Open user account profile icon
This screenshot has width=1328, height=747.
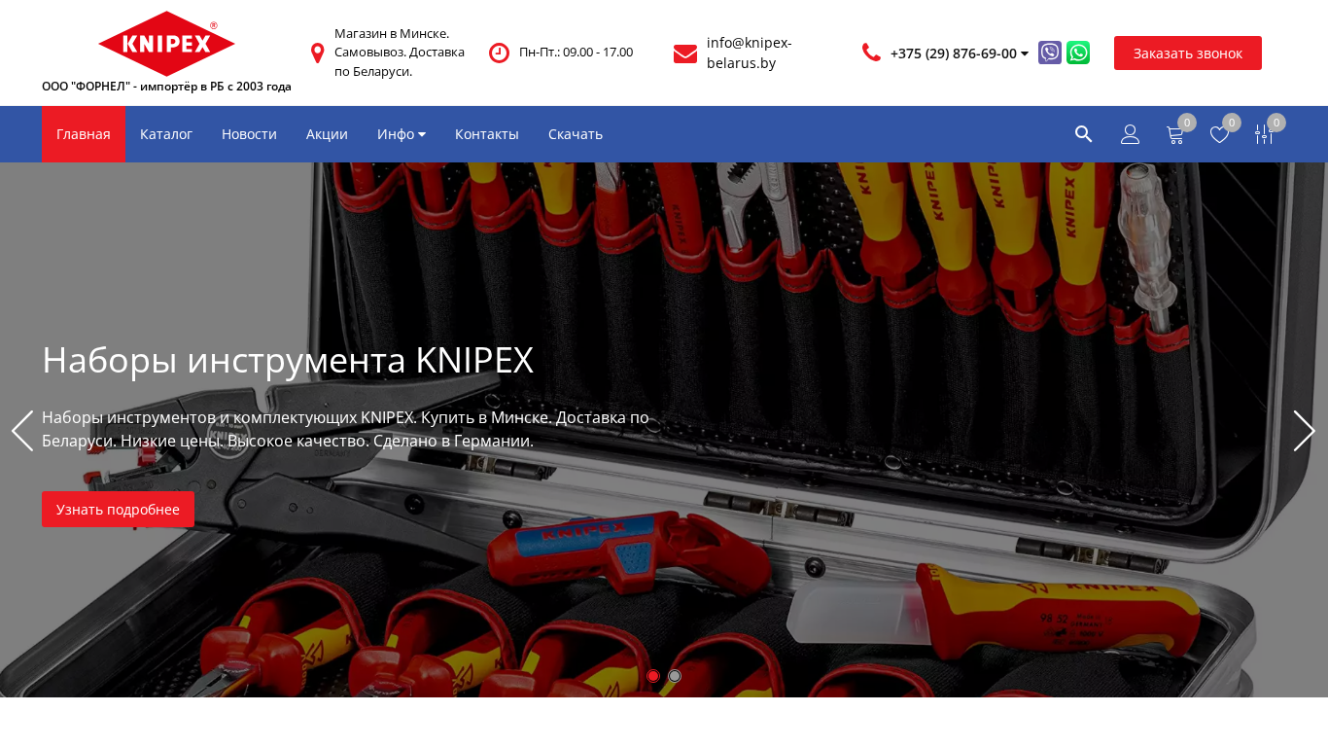(x=1130, y=134)
